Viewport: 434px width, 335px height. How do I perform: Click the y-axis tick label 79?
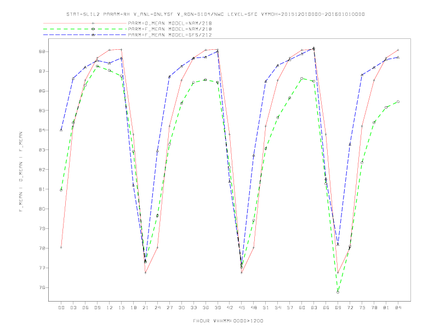pos(41,229)
